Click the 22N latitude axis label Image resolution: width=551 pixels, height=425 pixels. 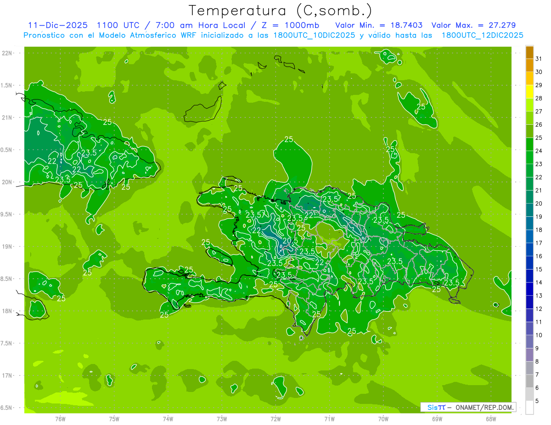click(8, 53)
